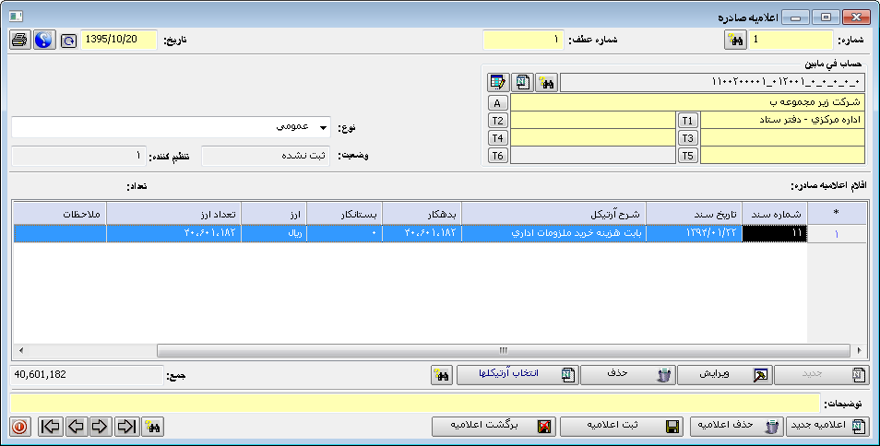The image size is (880, 446).
Task: Click the توضیحات description input field
Action: tap(415, 404)
